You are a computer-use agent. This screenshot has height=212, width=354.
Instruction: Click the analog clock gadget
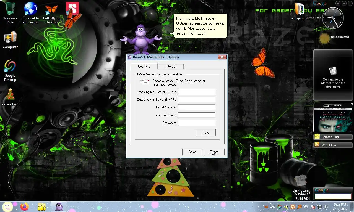tap(333, 18)
